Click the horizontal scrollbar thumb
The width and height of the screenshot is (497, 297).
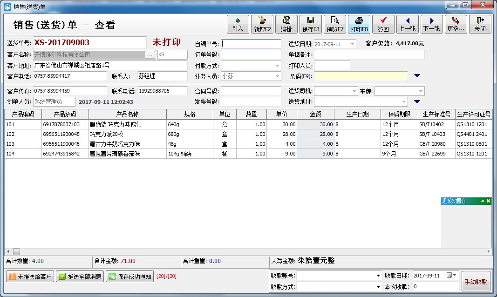point(16,252)
